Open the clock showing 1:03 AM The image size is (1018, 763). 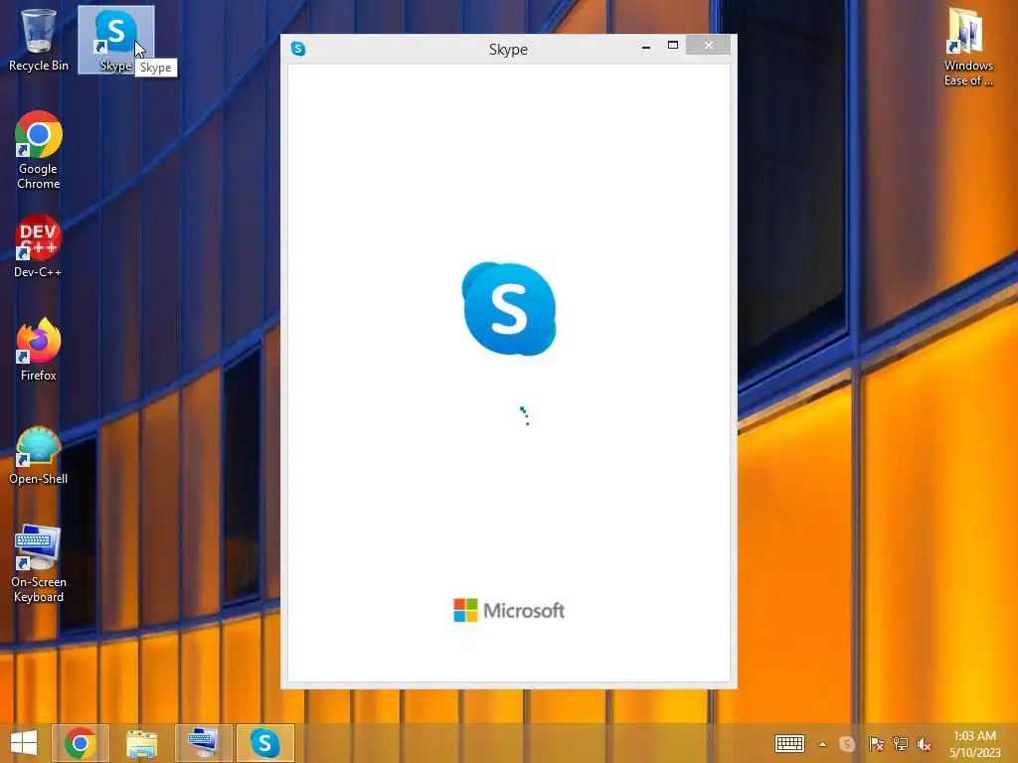(x=974, y=743)
